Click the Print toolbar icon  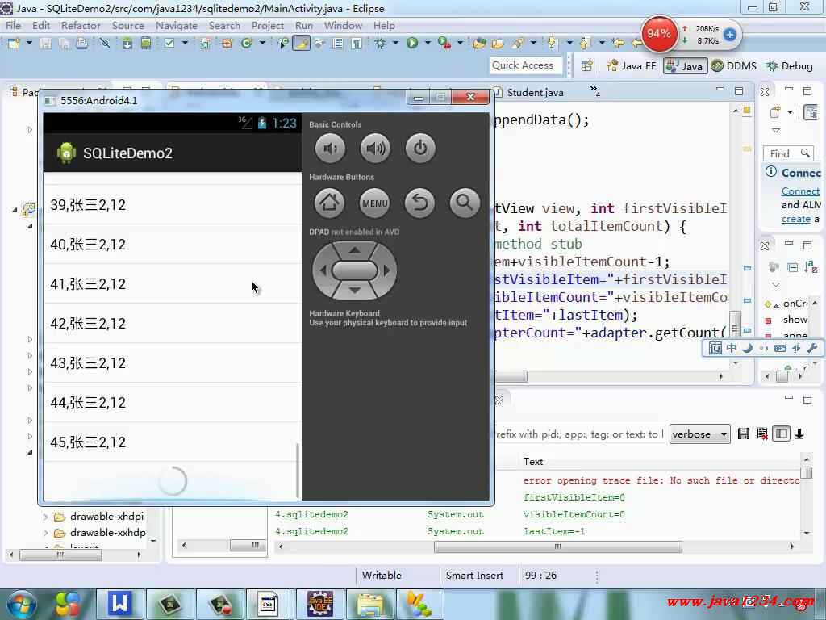[81, 44]
